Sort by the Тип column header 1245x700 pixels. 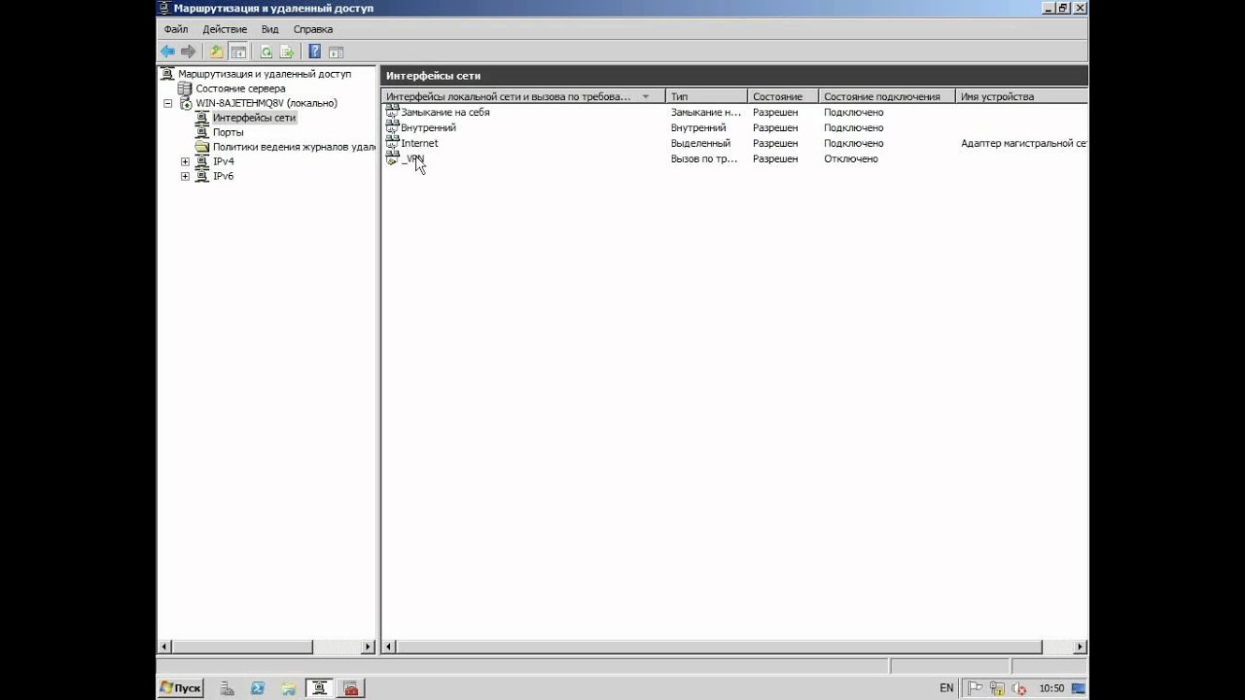pos(707,96)
